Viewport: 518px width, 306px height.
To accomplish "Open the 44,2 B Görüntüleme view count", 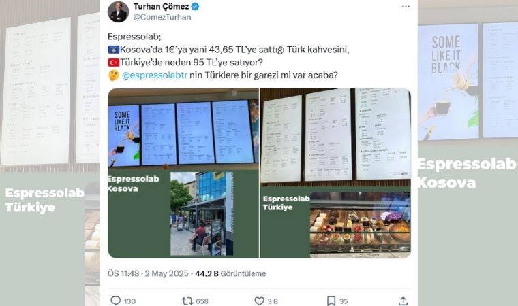I will pos(230,273).
